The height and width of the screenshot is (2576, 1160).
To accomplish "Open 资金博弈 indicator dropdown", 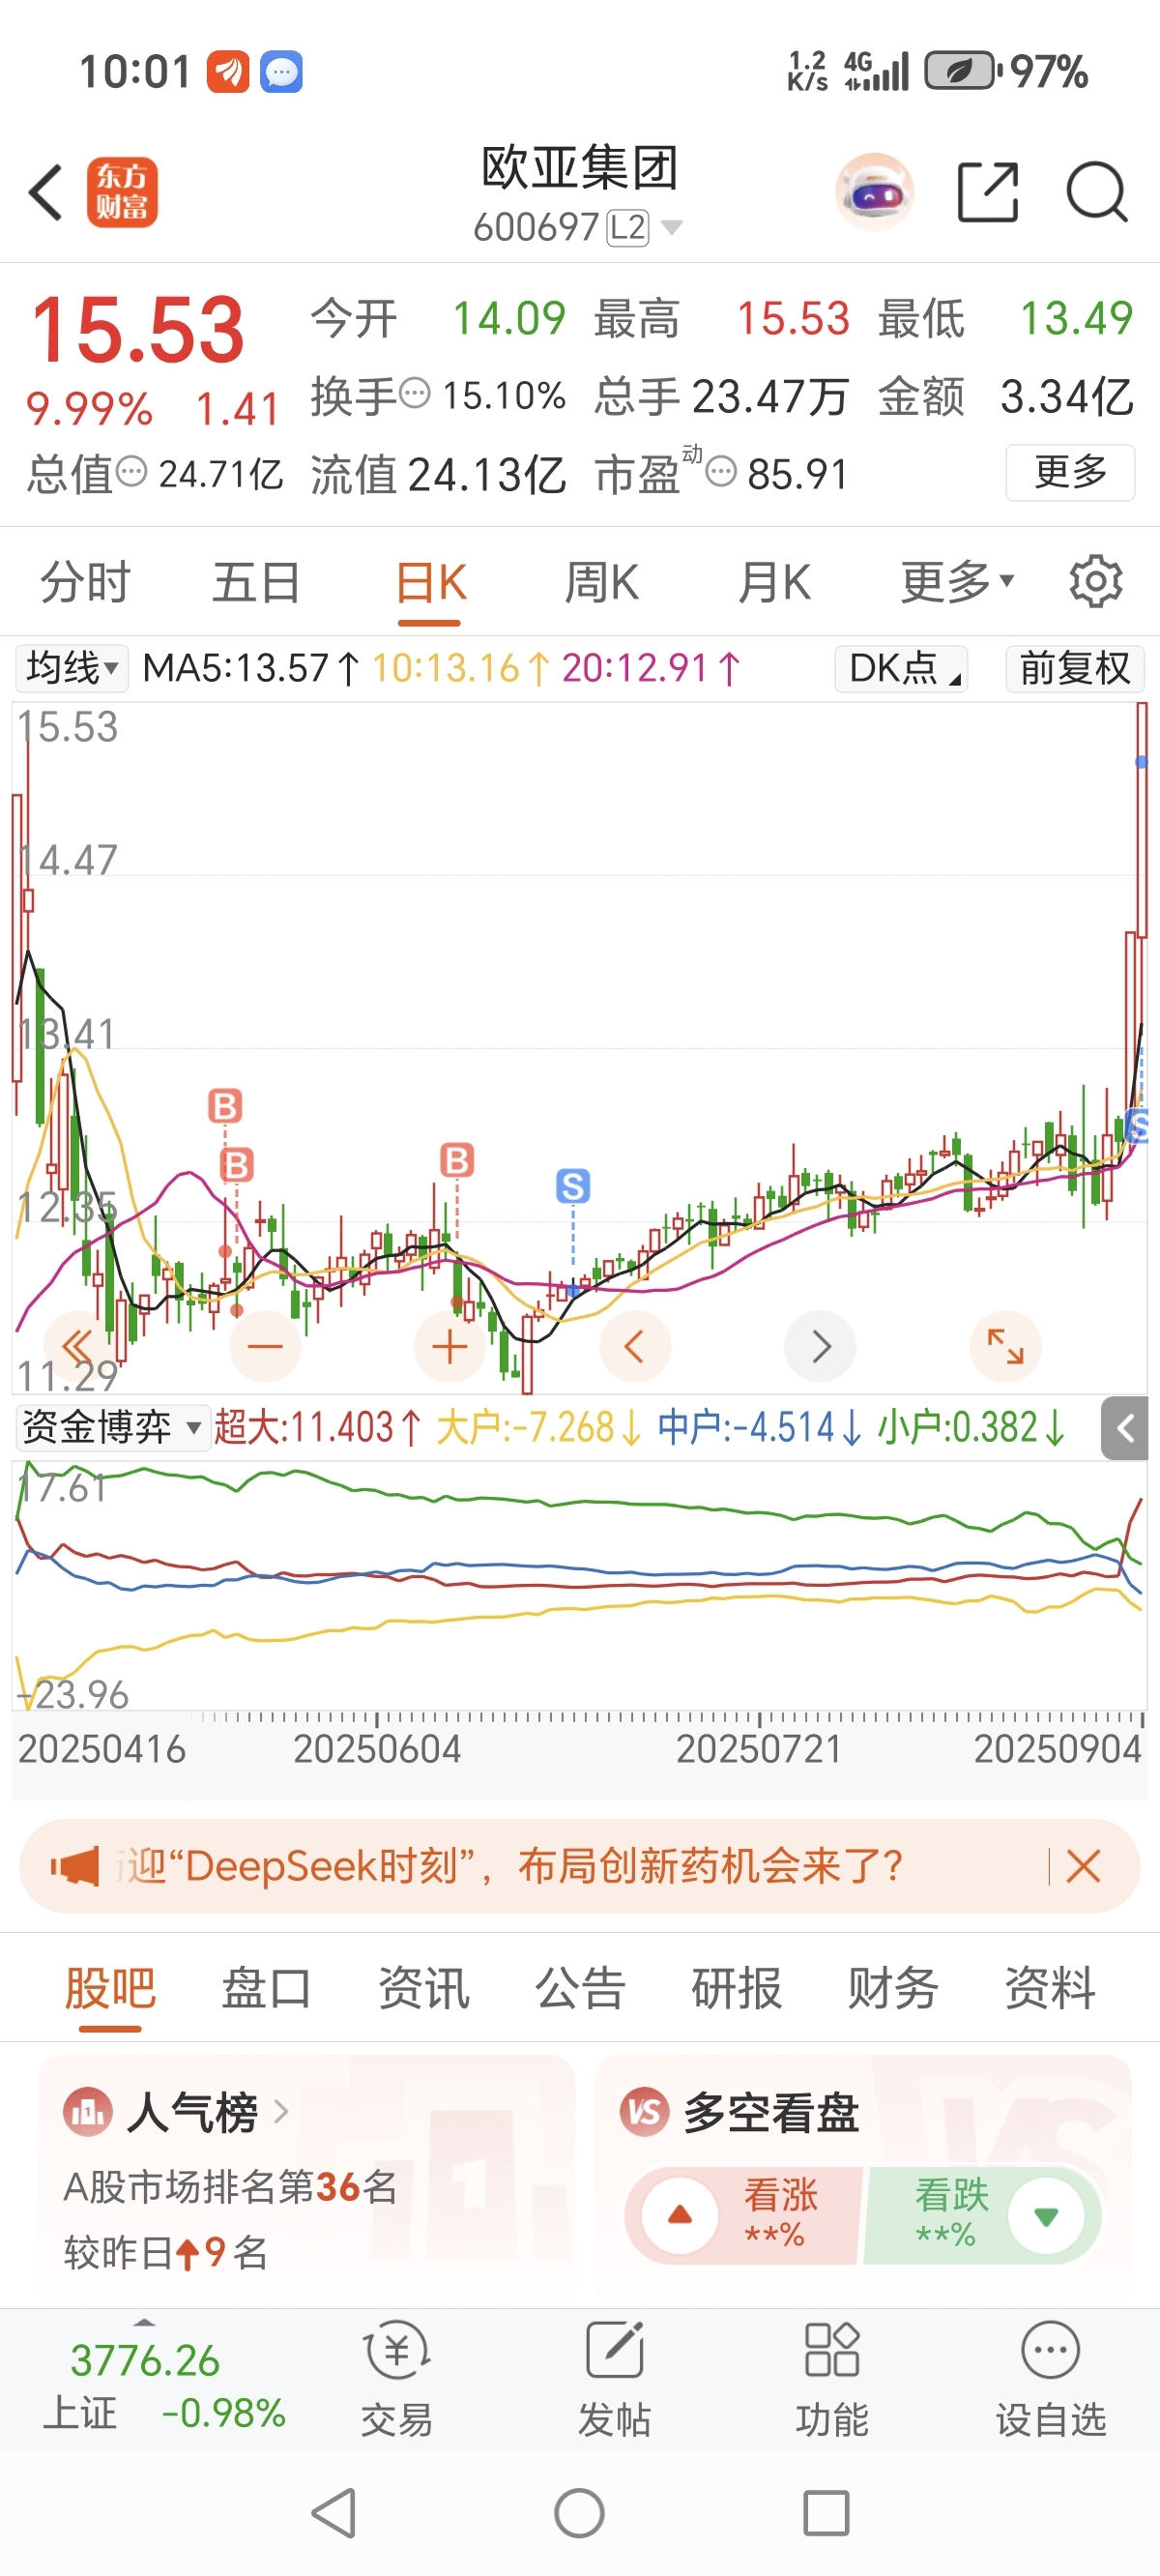I will [x=112, y=1427].
